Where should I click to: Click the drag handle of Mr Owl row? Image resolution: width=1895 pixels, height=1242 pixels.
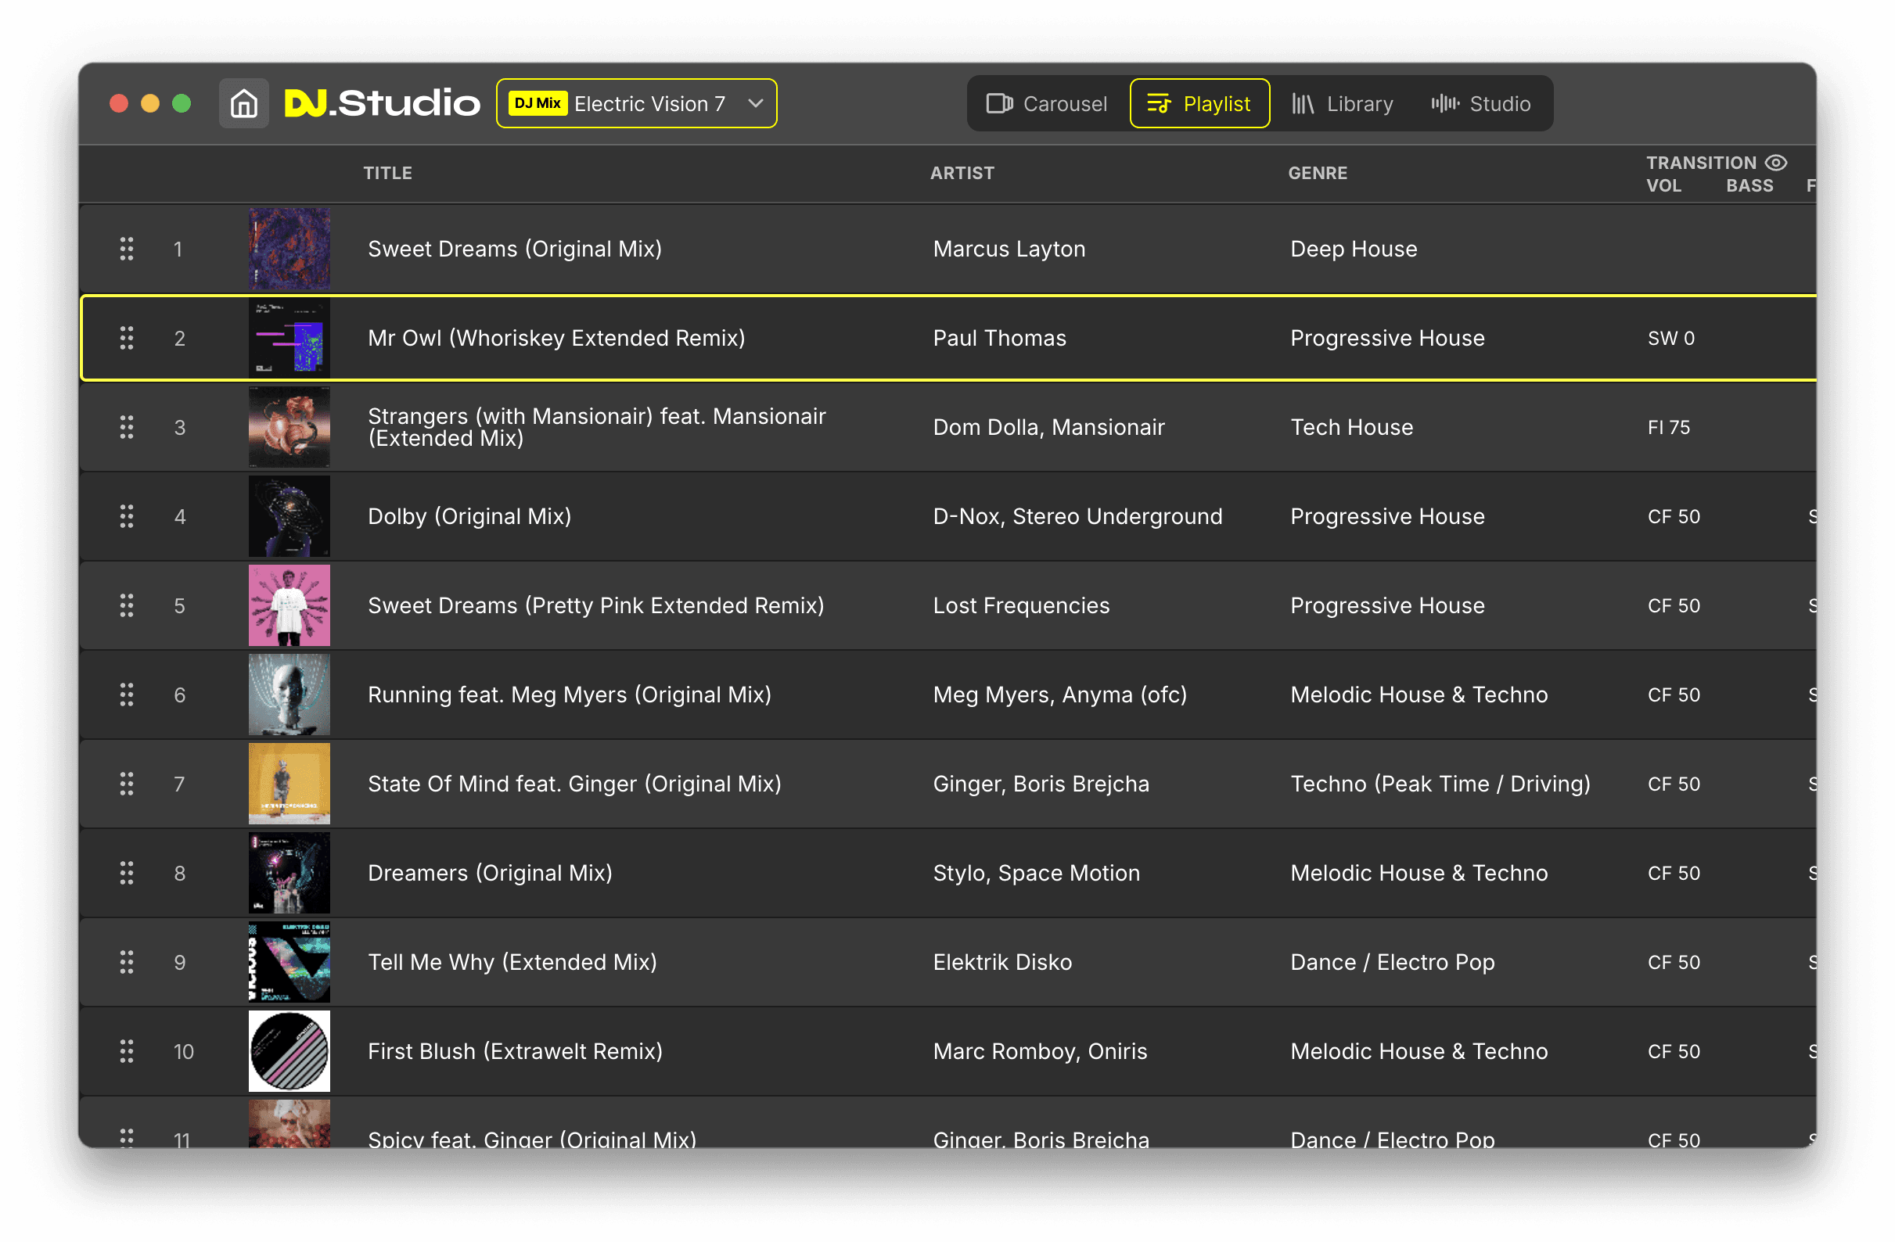coord(127,339)
